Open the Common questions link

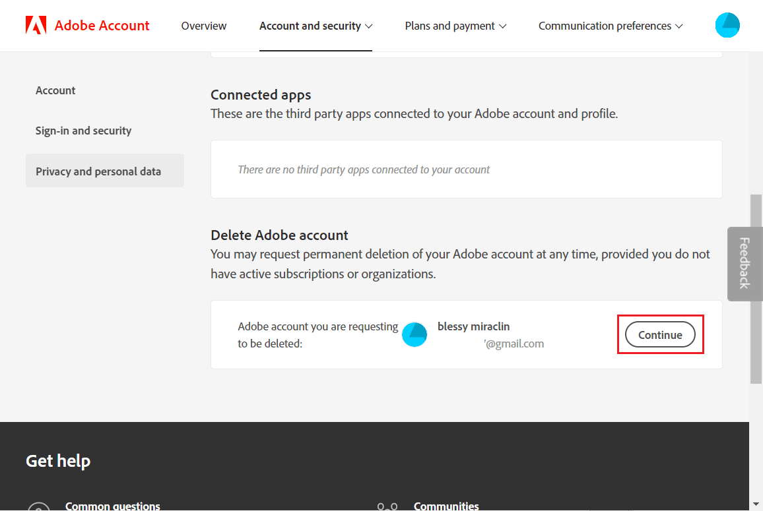112,505
